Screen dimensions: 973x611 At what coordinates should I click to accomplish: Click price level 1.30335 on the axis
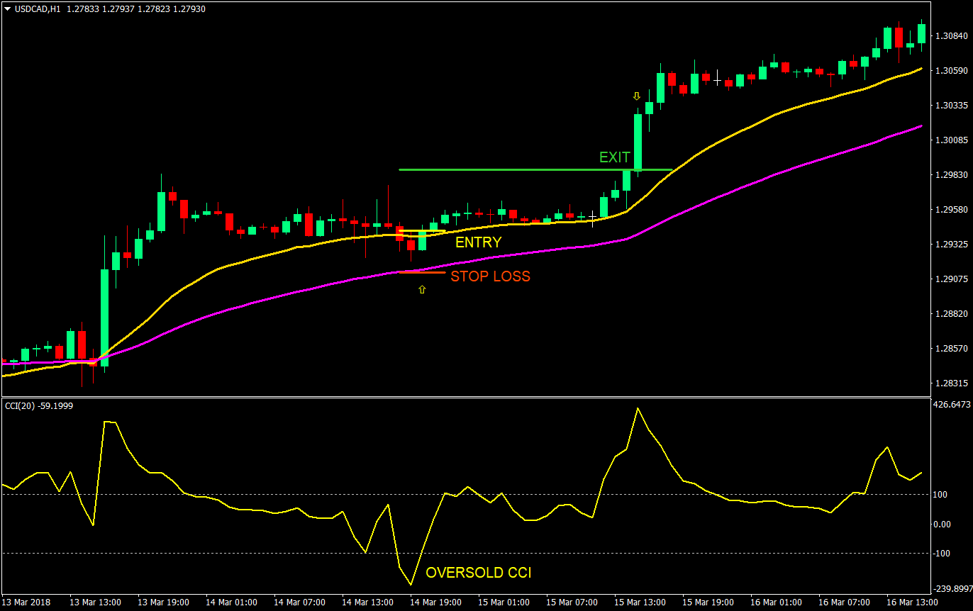[x=952, y=106]
